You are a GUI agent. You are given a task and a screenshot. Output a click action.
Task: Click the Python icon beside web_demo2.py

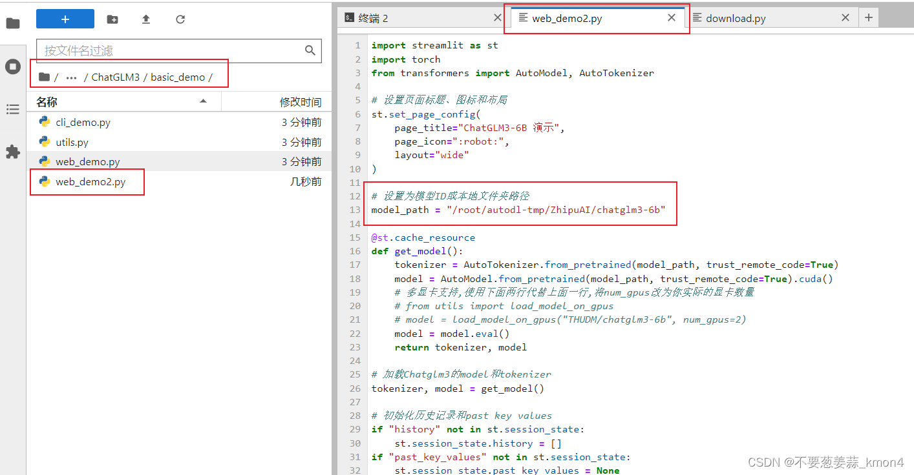(45, 181)
